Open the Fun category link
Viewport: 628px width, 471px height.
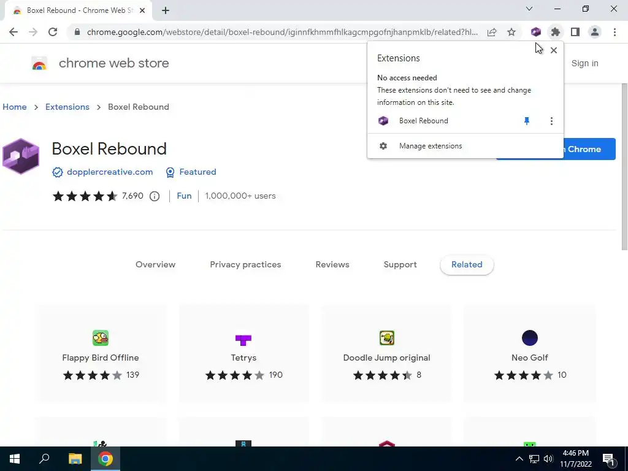[184, 196]
